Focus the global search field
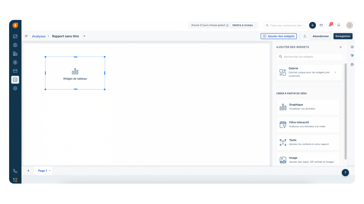This screenshot has width=364, height=204. 284,25
